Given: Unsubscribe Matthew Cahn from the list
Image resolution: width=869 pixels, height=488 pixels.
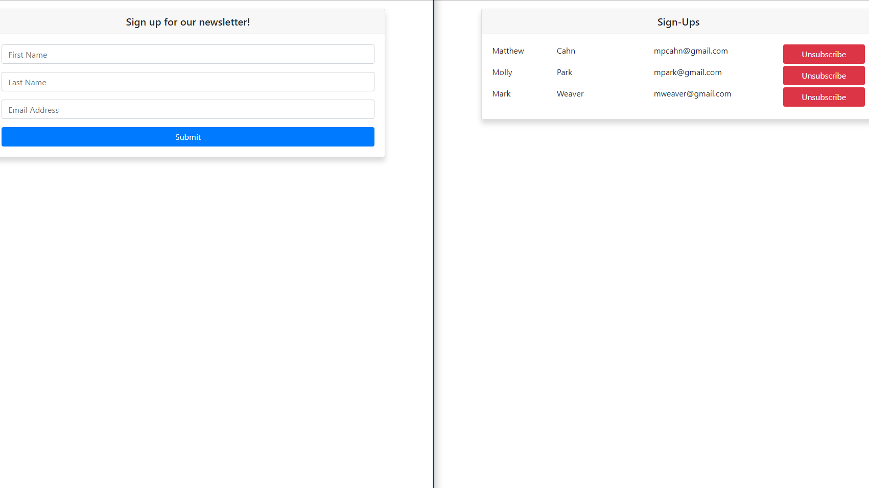Looking at the screenshot, I should (824, 54).
